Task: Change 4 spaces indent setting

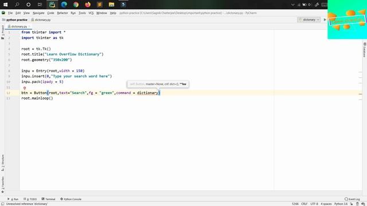Action: 326,204
